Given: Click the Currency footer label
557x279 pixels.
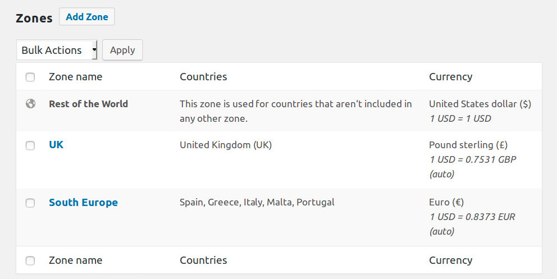Looking at the screenshot, I should pos(450,260).
